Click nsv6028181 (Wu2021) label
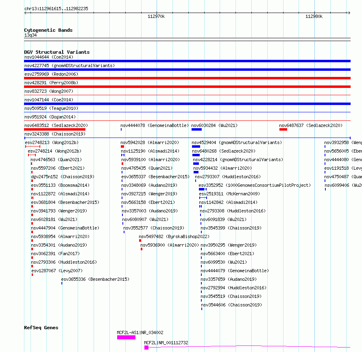This screenshot has height=352, width=362. click(54, 219)
